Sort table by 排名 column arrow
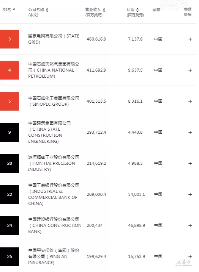The width and height of the screenshot is (199, 272). tap(14, 9)
